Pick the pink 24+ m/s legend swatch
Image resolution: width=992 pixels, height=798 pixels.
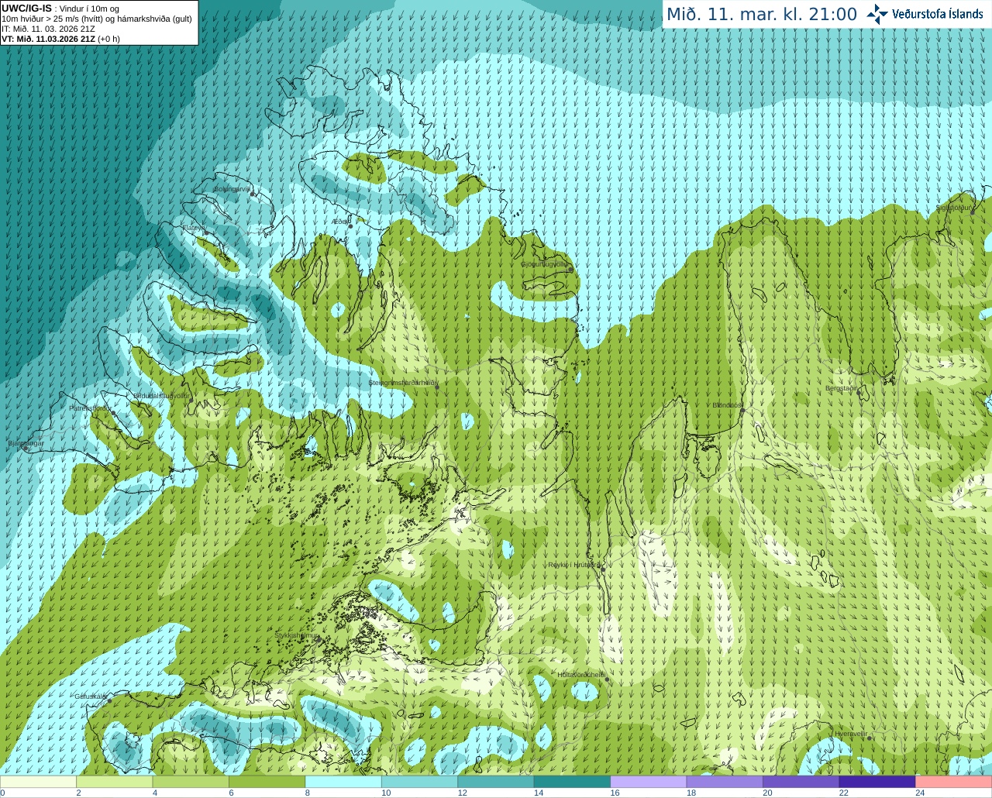953,782
